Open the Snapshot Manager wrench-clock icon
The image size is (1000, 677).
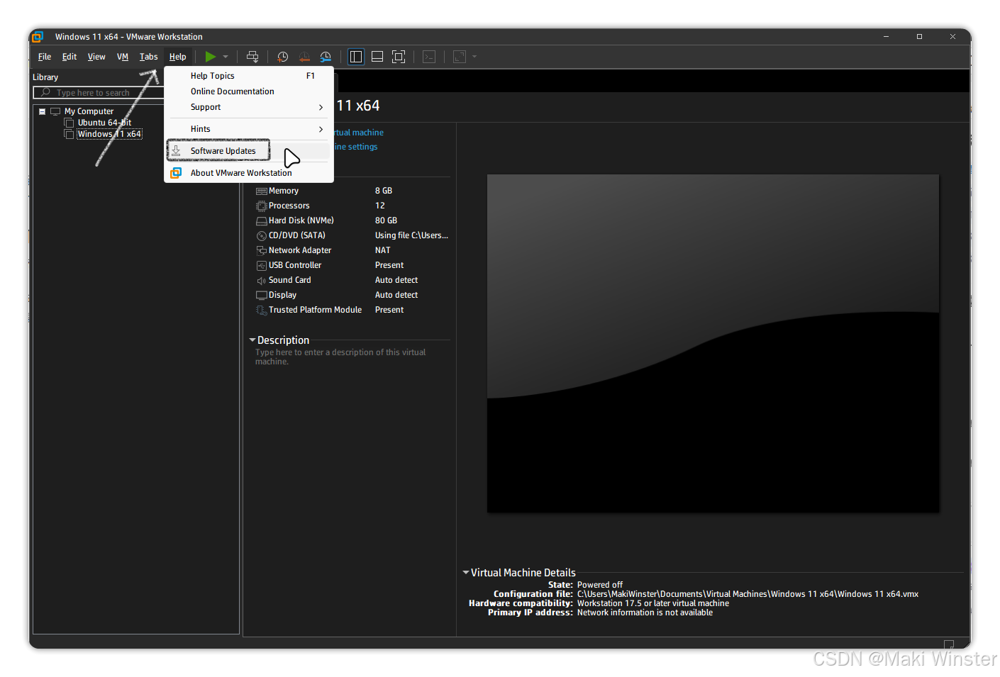pos(326,57)
